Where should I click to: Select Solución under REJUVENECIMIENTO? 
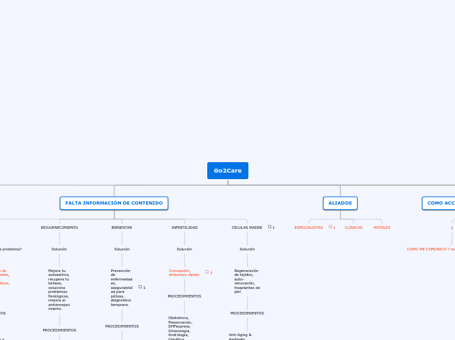click(x=59, y=249)
